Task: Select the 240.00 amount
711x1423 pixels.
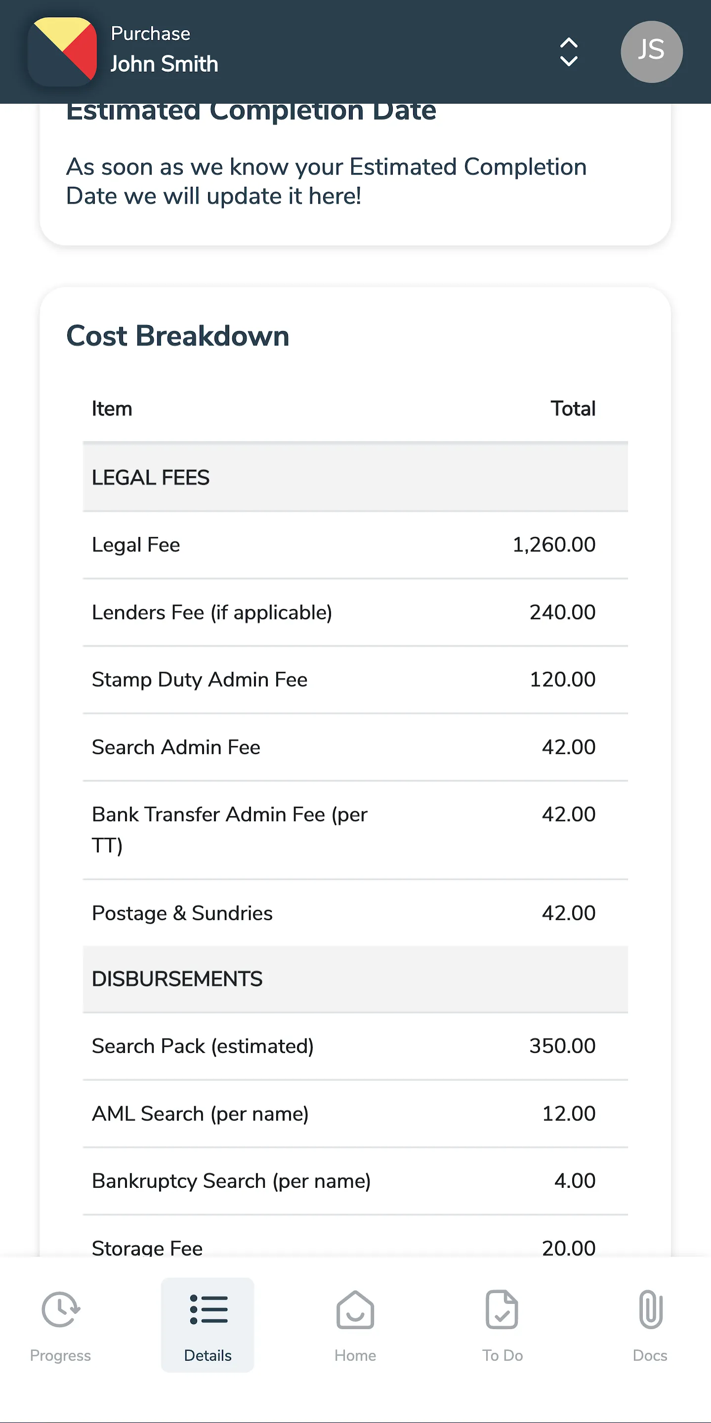Action: [562, 612]
